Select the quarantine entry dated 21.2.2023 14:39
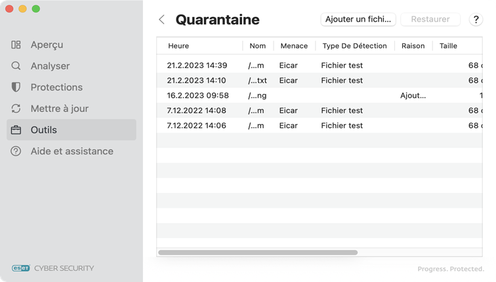This screenshot has width=496, height=282. 197,66
